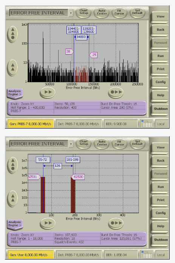Screen dimensions: 175x263
Task: Click double right-arrow button in top panel
Action: click(48, 92)
